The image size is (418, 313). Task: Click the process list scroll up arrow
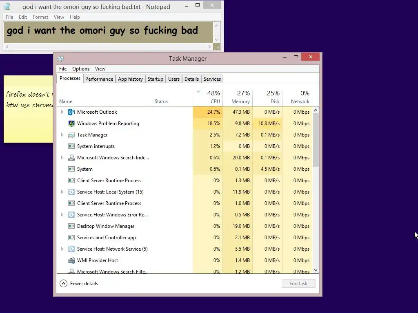(x=316, y=110)
